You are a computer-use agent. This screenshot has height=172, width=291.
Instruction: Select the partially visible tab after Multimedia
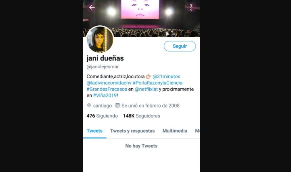click(x=197, y=131)
